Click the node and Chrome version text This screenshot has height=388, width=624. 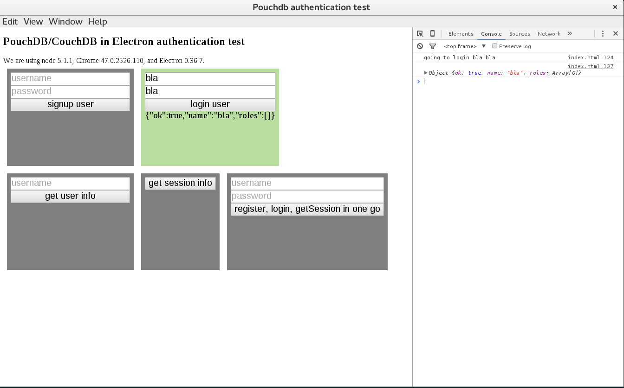104,61
